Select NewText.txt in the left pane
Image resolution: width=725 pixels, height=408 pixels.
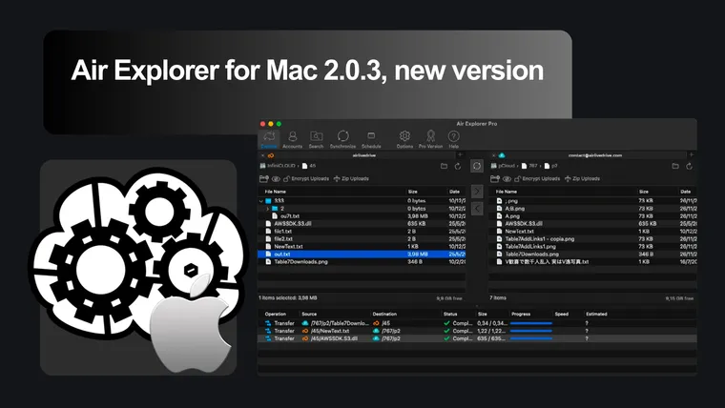(362, 246)
